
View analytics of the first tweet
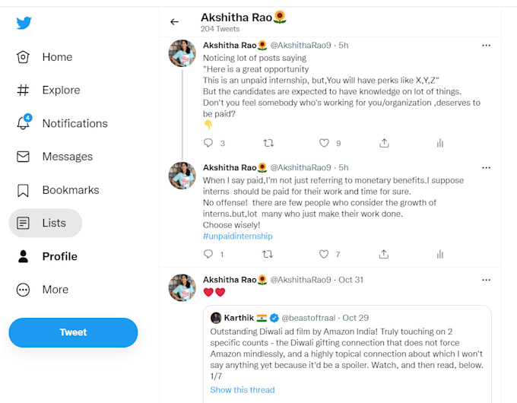pyautogui.click(x=440, y=143)
